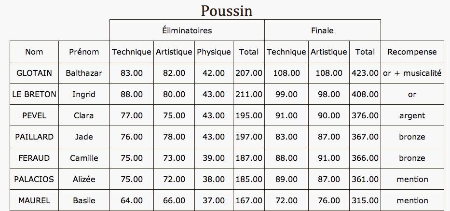Select the 'or + musicalité' reward cell
450x211 pixels.
pos(412,73)
